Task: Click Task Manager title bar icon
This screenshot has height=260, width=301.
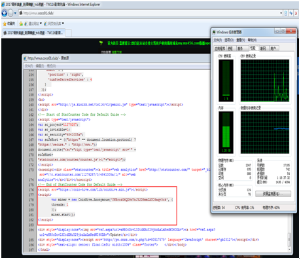Action: [214, 32]
